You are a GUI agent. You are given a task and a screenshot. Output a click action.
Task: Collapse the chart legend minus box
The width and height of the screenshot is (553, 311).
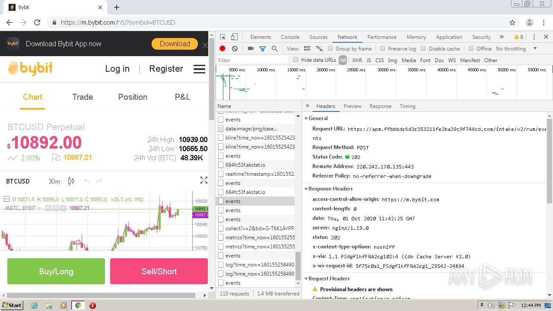(x=6, y=199)
